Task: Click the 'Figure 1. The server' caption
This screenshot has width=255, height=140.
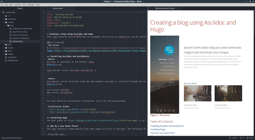Action: (x=160, y=115)
